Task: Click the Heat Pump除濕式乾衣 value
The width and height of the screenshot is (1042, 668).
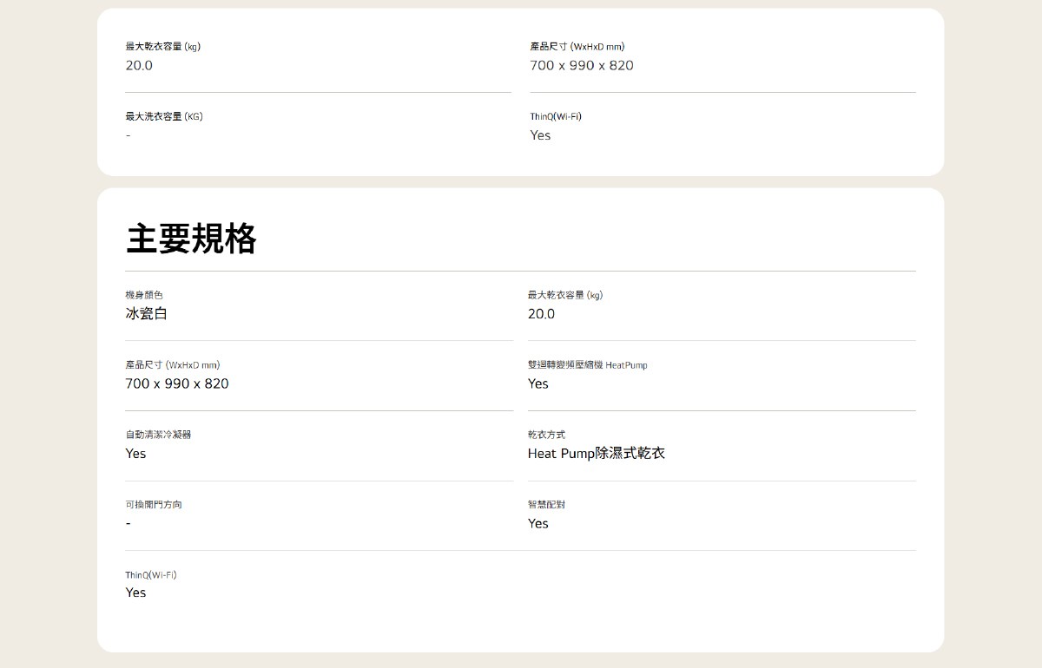Action: 596,454
